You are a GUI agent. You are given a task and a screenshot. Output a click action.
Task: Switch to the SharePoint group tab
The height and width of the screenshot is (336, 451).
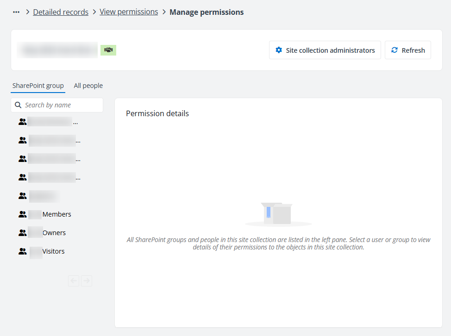click(x=38, y=86)
